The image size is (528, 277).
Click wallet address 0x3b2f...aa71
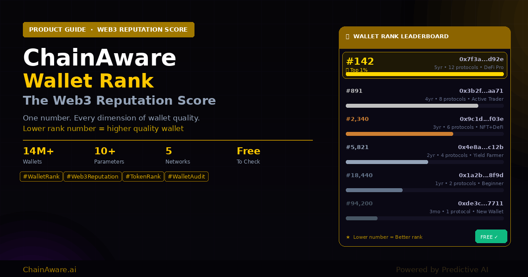pos(481,91)
